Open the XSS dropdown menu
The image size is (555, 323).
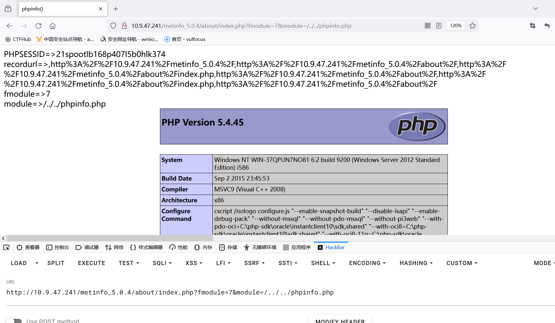click(x=194, y=263)
